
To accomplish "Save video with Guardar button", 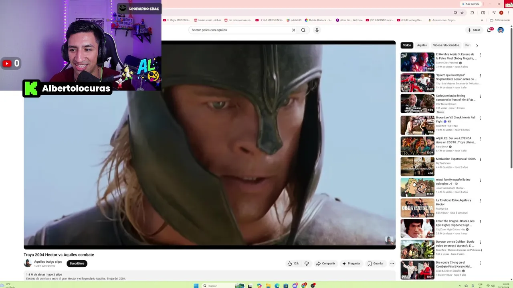I will coord(376,264).
